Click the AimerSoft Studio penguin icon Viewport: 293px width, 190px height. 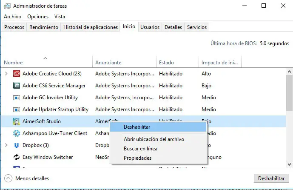coord(17,121)
